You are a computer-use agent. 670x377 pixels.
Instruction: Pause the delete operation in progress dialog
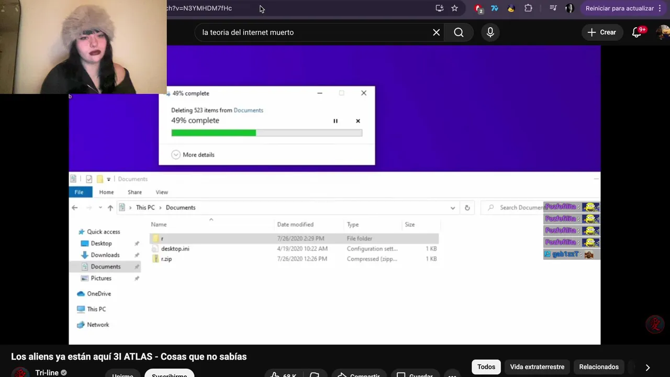pos(336,121)
